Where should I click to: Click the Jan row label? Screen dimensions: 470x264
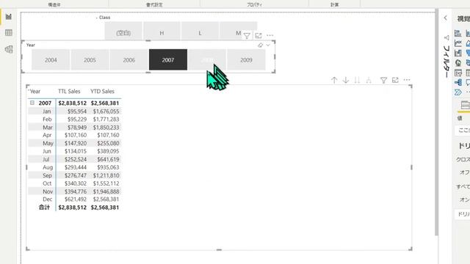[46, 111]
